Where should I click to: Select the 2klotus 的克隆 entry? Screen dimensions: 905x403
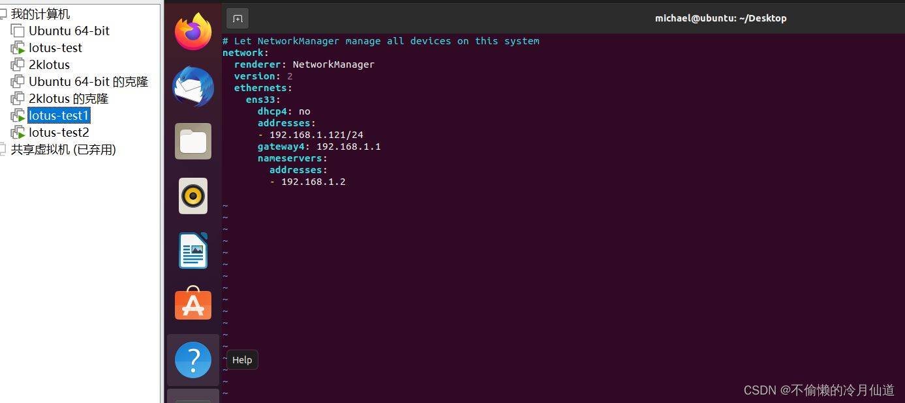[69, 98]
